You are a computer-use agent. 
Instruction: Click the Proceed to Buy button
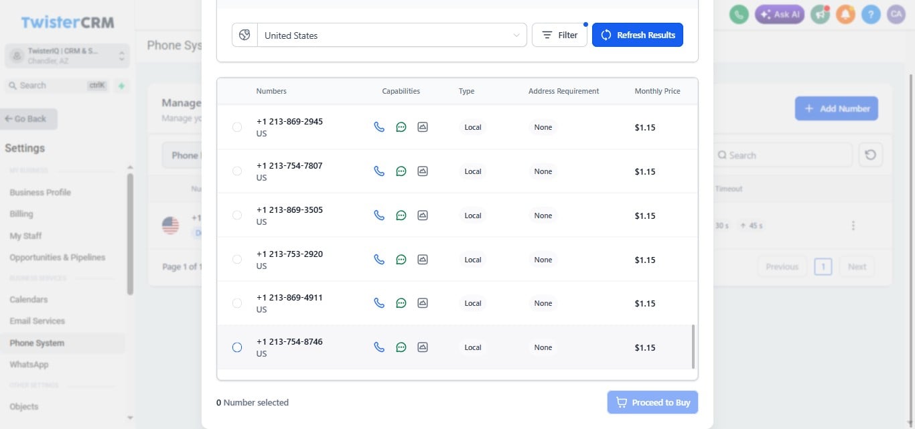coord(652,402)
